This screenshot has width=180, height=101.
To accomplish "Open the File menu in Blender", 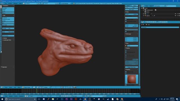I will 6,4.
